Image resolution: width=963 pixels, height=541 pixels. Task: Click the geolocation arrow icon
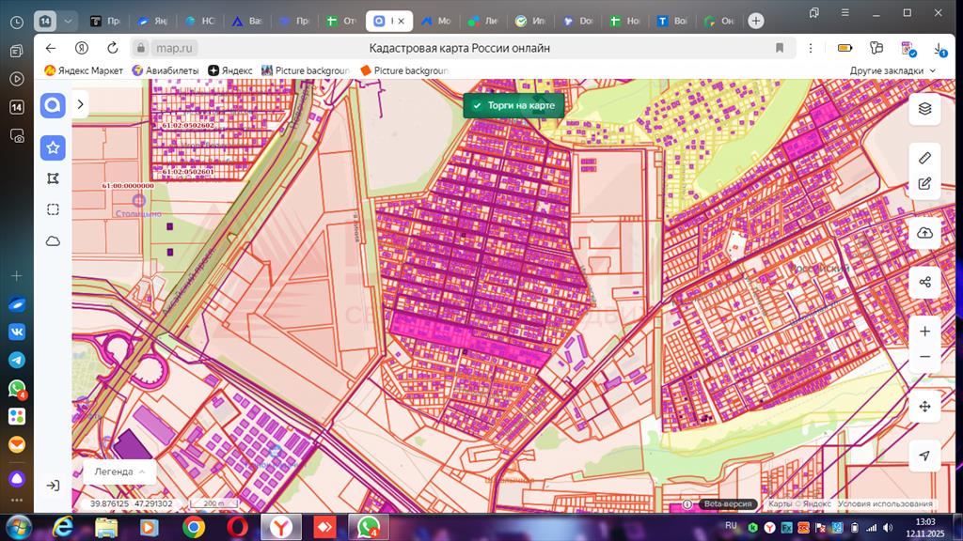pos(924,456)
